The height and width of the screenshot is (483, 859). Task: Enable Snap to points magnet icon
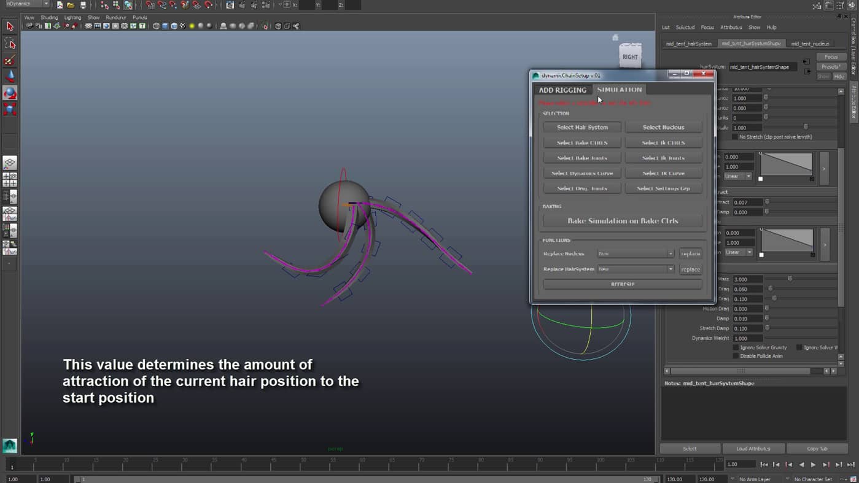[x=174, y=5]
